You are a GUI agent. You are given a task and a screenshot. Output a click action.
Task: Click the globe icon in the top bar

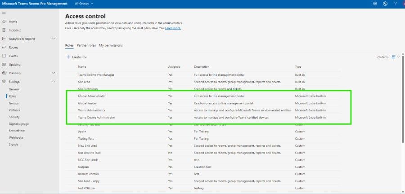tap(385, 4)
